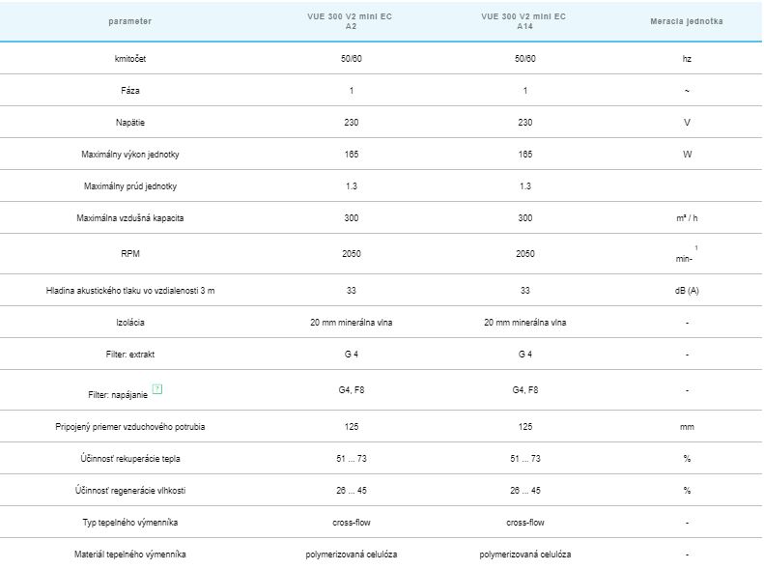The height and width of the screenshot is (569, 764).
Task: Click the Izolácia row label
Action: (130, 323)
